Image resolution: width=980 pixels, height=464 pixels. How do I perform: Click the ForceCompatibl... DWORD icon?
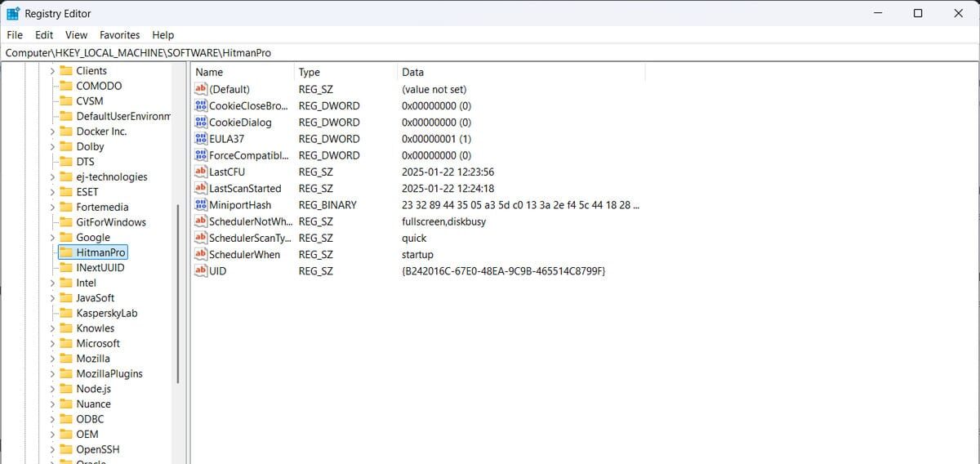(202, 155)
